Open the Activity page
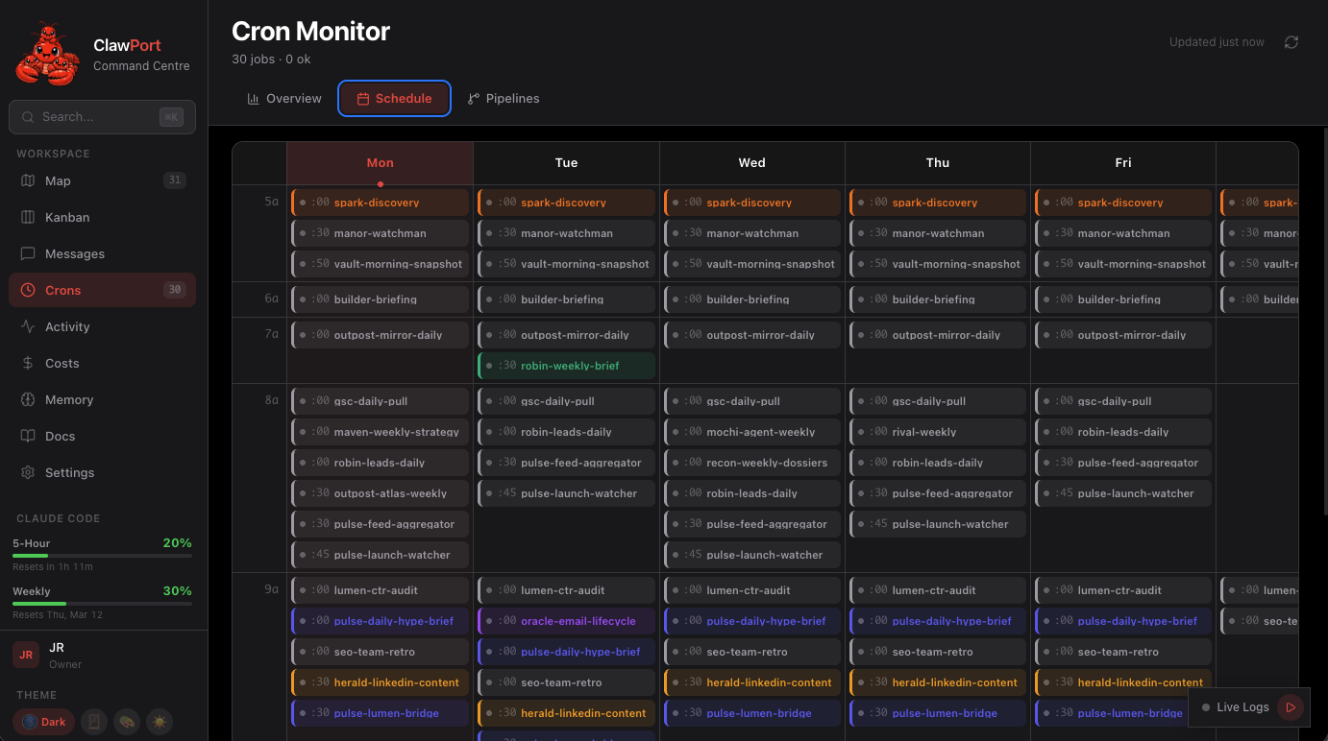1328x741 pixels. coord(67,326)
